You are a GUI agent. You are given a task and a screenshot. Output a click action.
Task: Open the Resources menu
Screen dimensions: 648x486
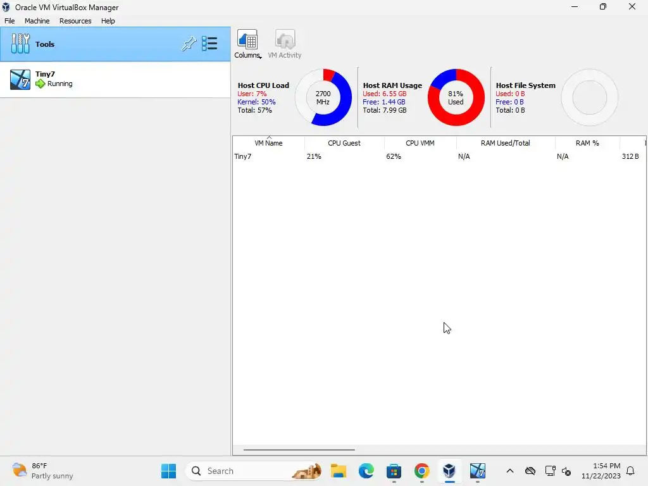75,21
